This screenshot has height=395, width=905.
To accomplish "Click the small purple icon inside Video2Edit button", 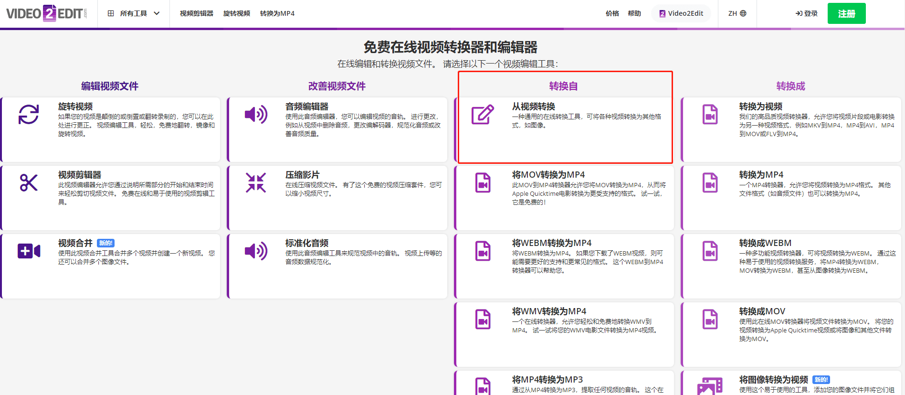I will (663, 13).
